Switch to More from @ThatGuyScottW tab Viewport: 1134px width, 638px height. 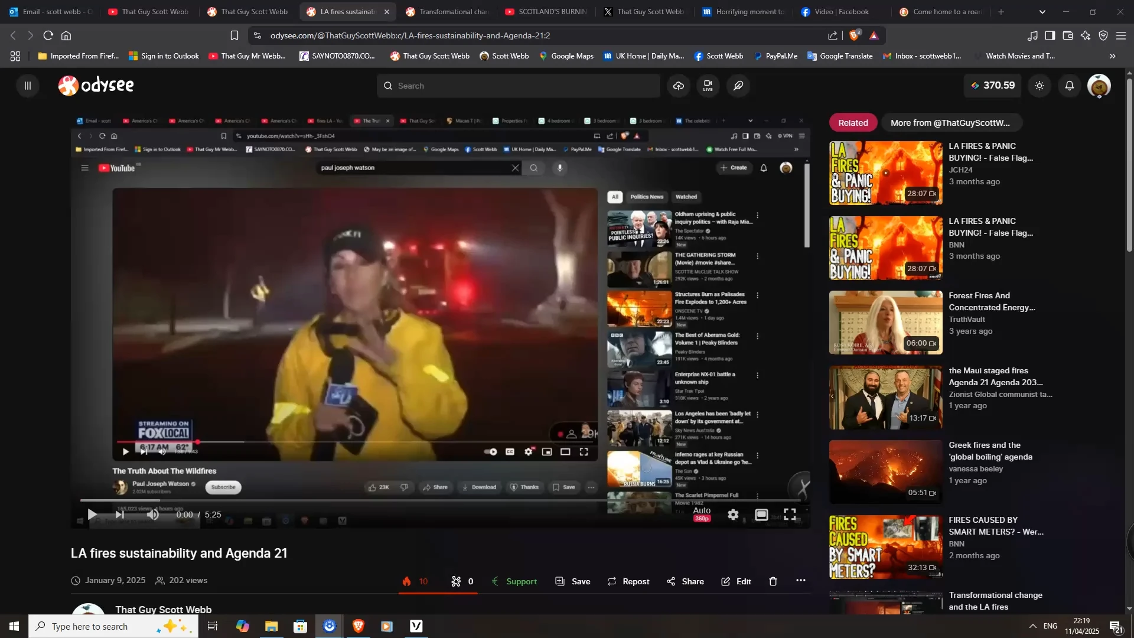[951, 123]
